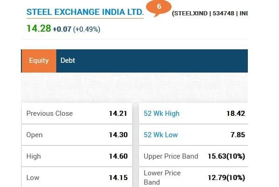Click the Previous Close value 14.21
Viewport: 279px width, 187px height.
coord(118,114)
